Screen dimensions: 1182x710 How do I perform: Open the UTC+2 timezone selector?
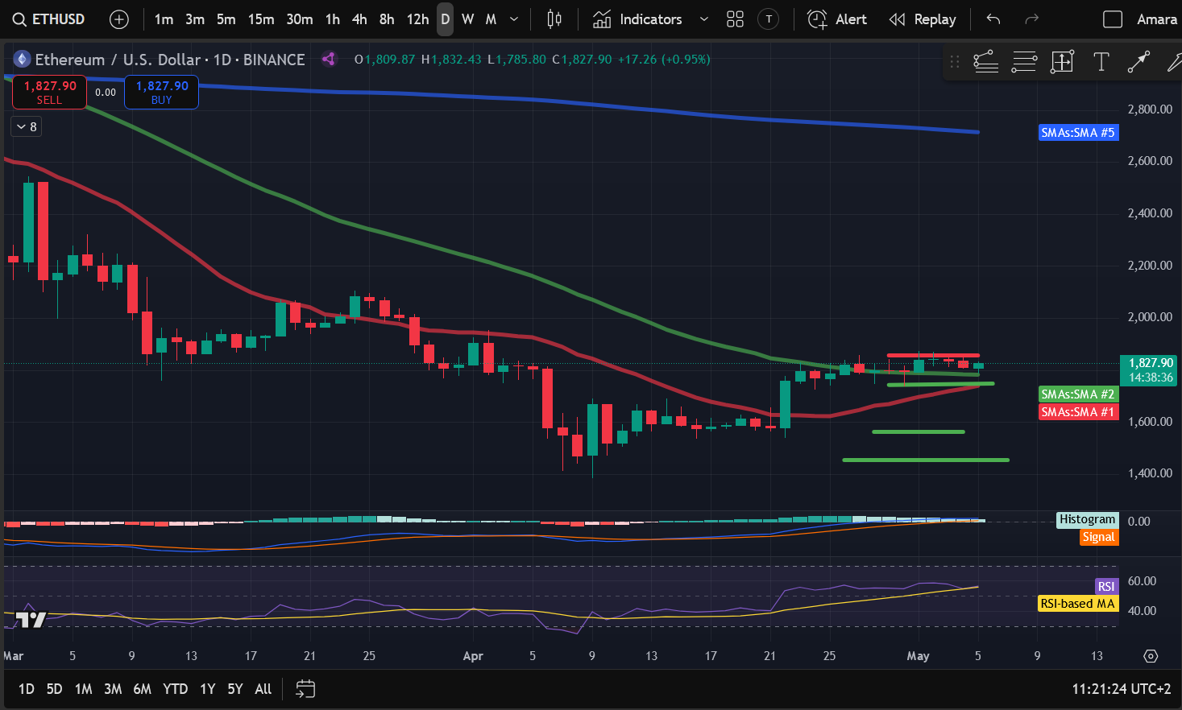pos(1121,689)
